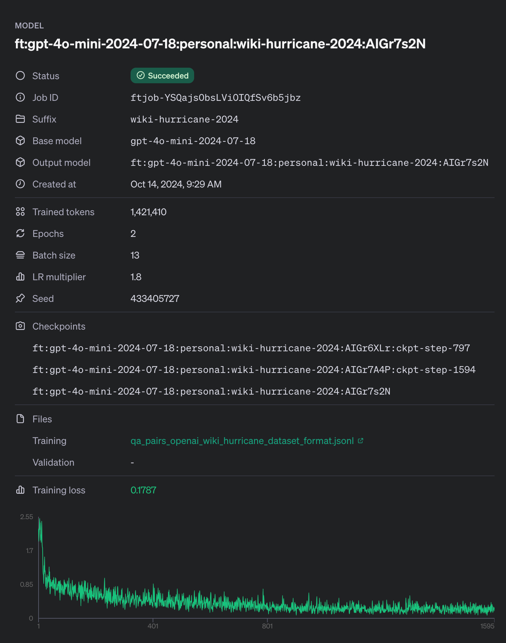Click the Job ID info icon
The image size is (506, 643).
20,97
